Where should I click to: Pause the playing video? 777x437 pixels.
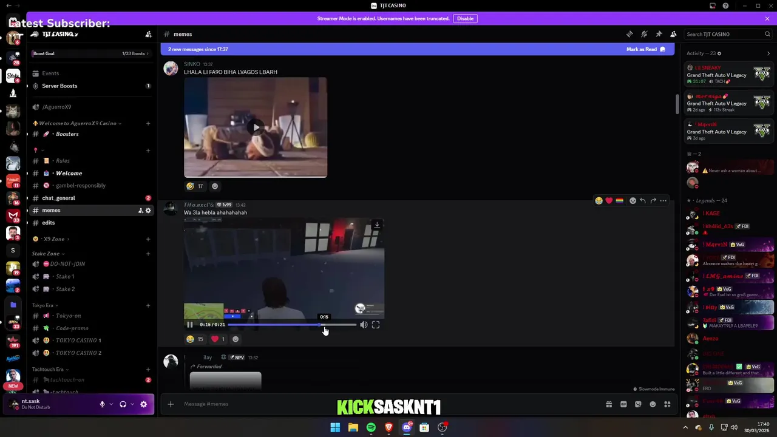190,325
